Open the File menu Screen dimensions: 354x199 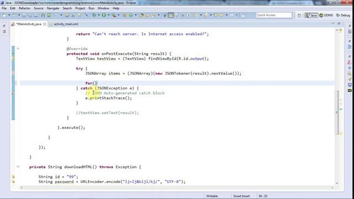(x=4, y=8)
